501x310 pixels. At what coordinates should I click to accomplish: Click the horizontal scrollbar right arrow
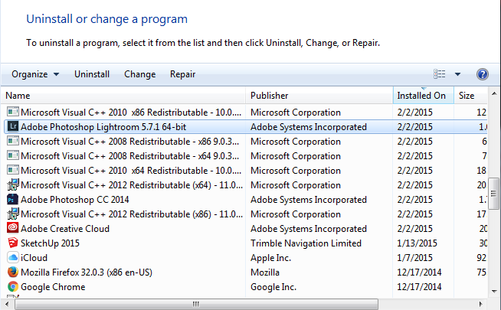click(x=481, y=304)
